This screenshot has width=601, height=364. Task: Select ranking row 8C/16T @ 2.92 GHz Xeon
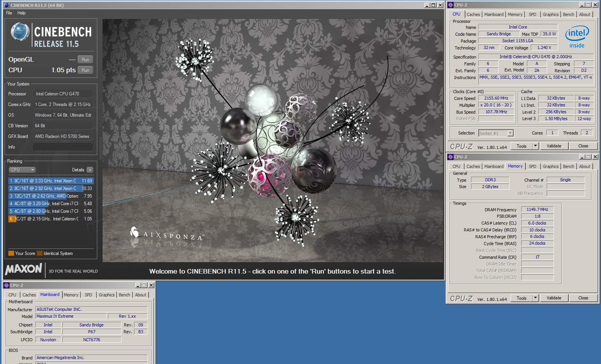[51, 188]
